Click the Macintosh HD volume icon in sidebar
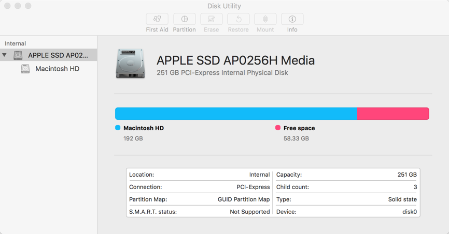 (25, 69)
